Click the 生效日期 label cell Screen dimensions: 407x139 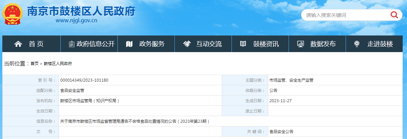(x=31, y=111)
